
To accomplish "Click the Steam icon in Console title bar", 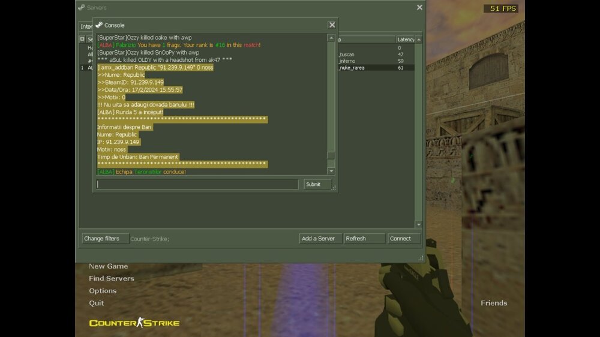I will [x=99, y=25].
